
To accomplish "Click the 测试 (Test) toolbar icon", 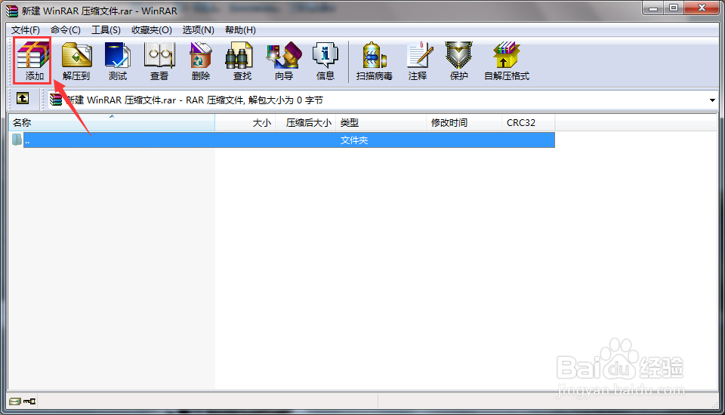I will coord(118,60).
